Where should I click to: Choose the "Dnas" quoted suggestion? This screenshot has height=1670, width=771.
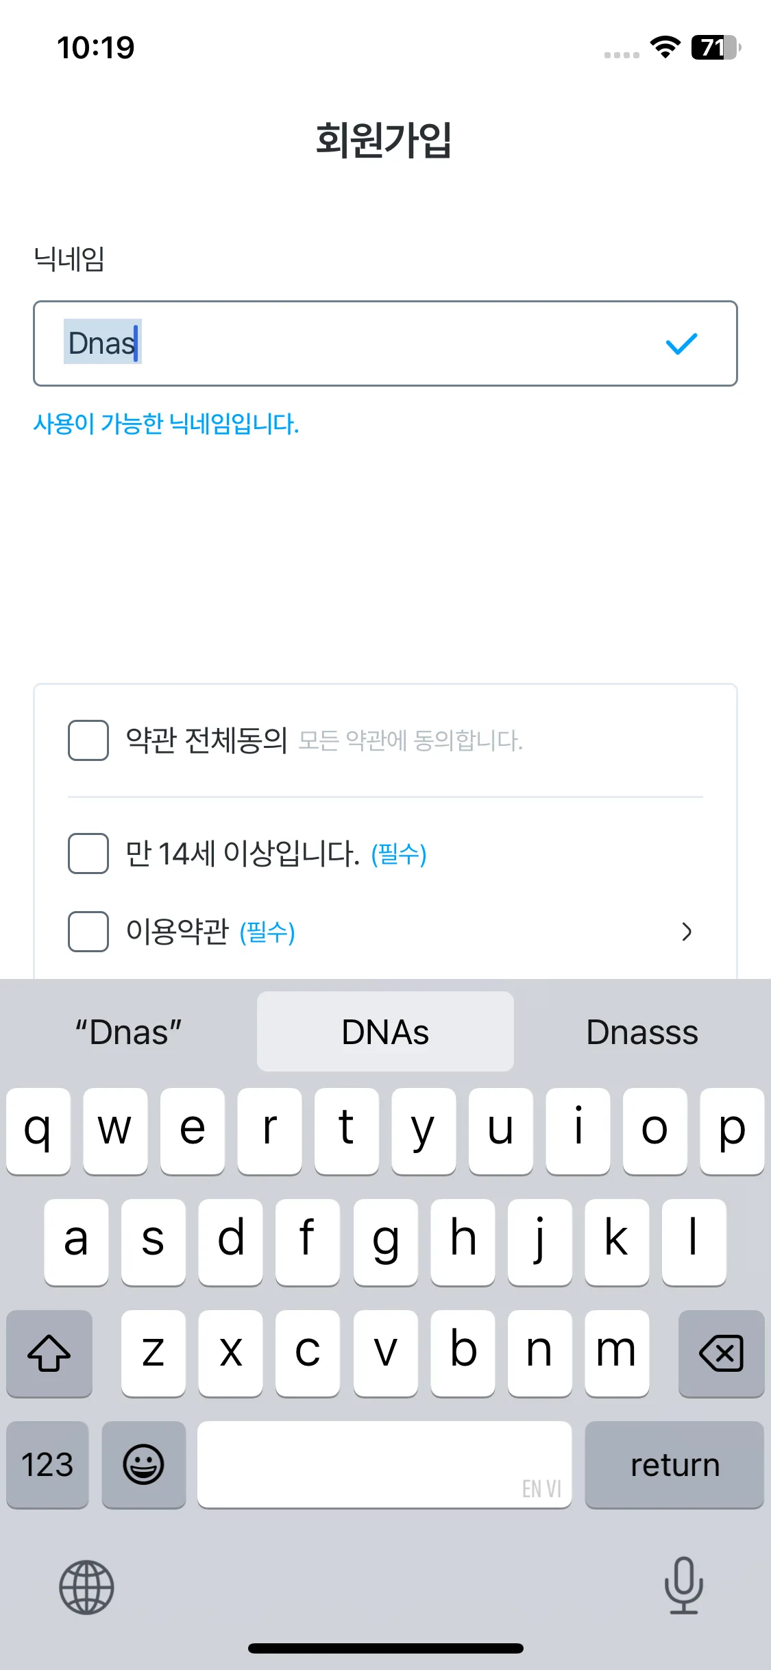[x=128, y=1032]
